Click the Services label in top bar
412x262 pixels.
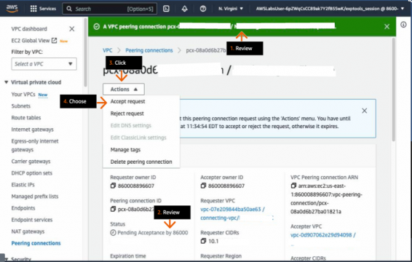point(47,9)
